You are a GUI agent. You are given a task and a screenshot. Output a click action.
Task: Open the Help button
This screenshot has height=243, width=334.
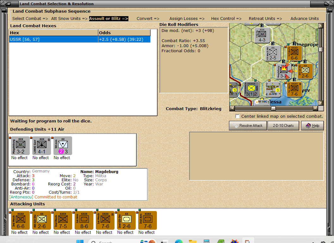[312, 126]
